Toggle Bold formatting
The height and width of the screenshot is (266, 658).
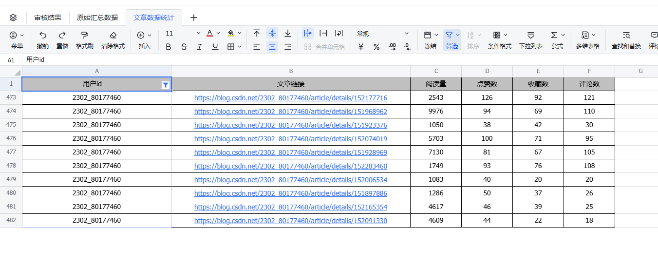169,47
